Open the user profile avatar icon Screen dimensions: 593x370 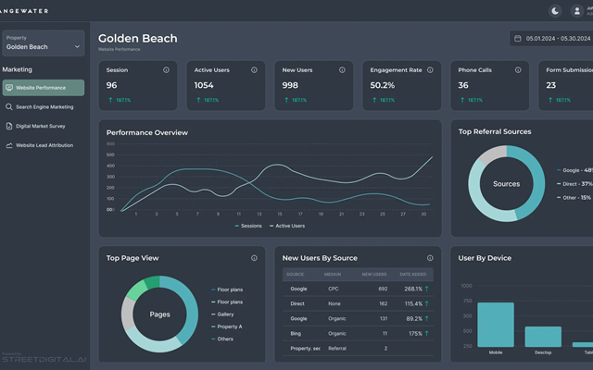pyautogui.click(x=576, y=11)
